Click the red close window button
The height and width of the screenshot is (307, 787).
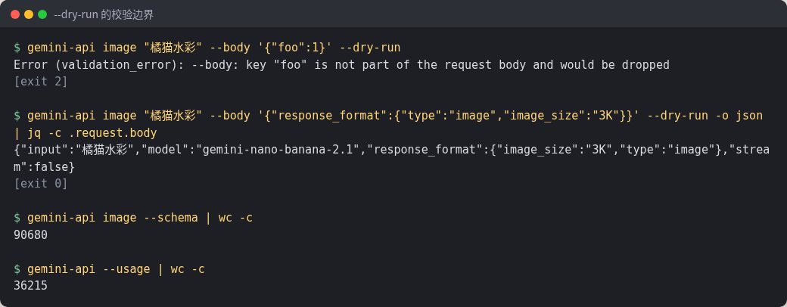pos(15,14)
